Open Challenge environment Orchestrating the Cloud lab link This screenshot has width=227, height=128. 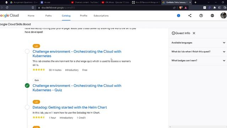pyautogui.click(x=77, y=54)
